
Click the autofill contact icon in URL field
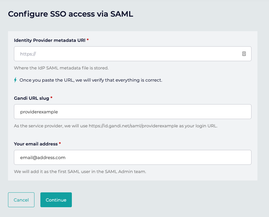tap(244, 54)
